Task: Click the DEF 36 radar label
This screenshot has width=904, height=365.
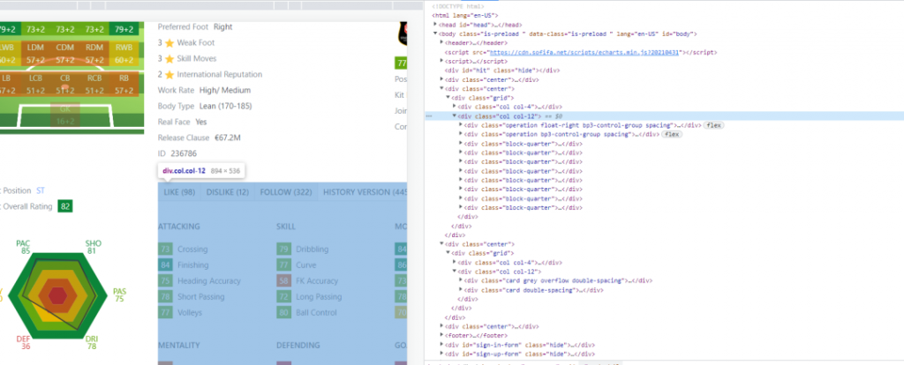Action: [x=23, y=343]
